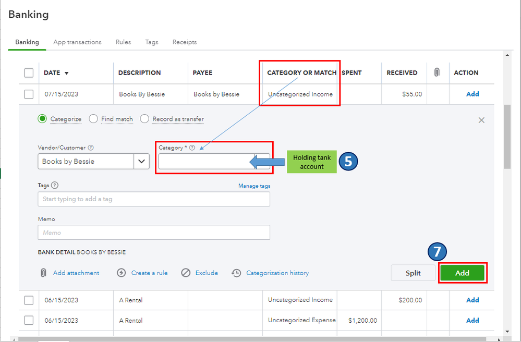Click the $55.00 received amount
521x342 pixels.
pyautogui.click(x=412, y=94)
